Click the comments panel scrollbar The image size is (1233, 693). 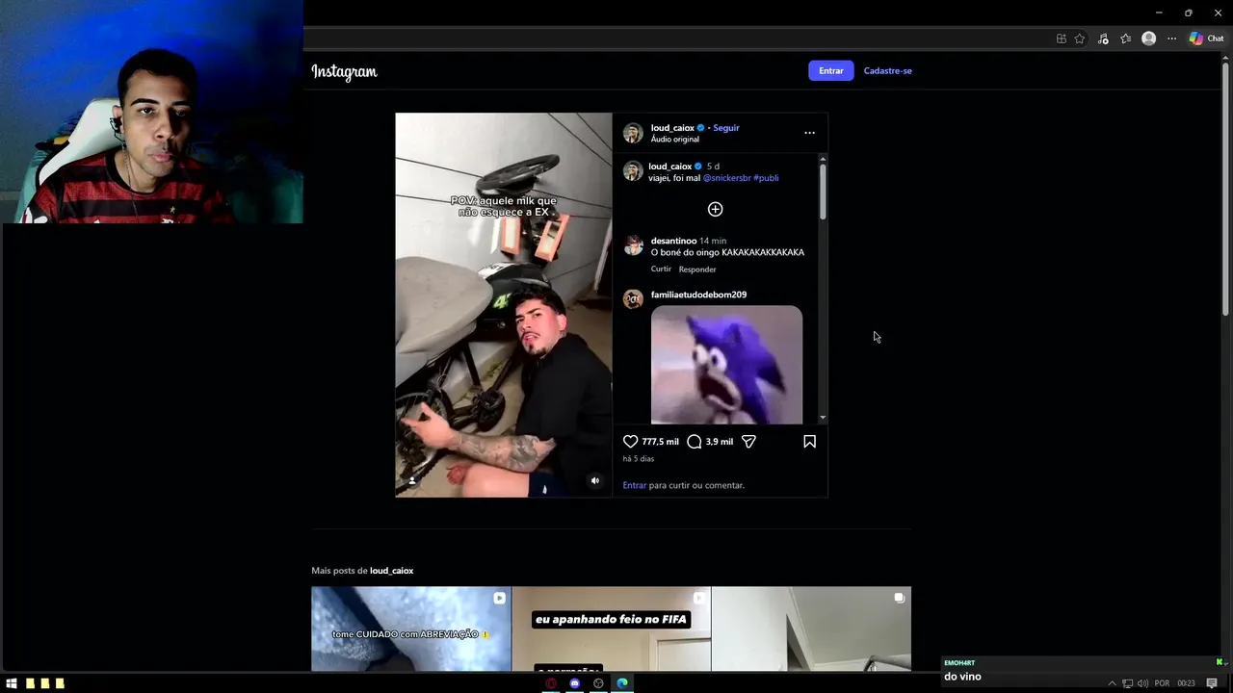823,192
